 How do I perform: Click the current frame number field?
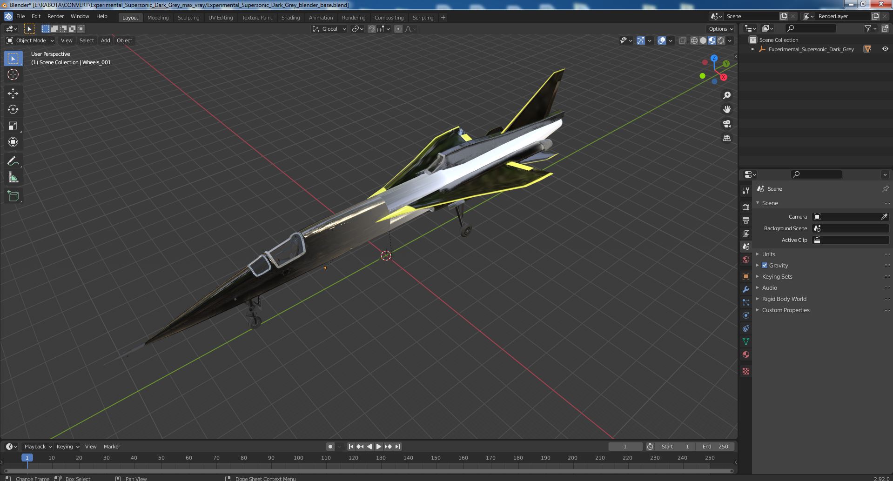(625, 447)
